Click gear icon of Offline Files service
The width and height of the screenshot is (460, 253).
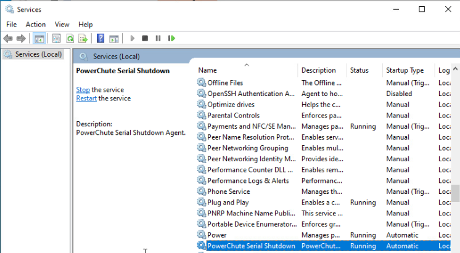tap(202, 82)
